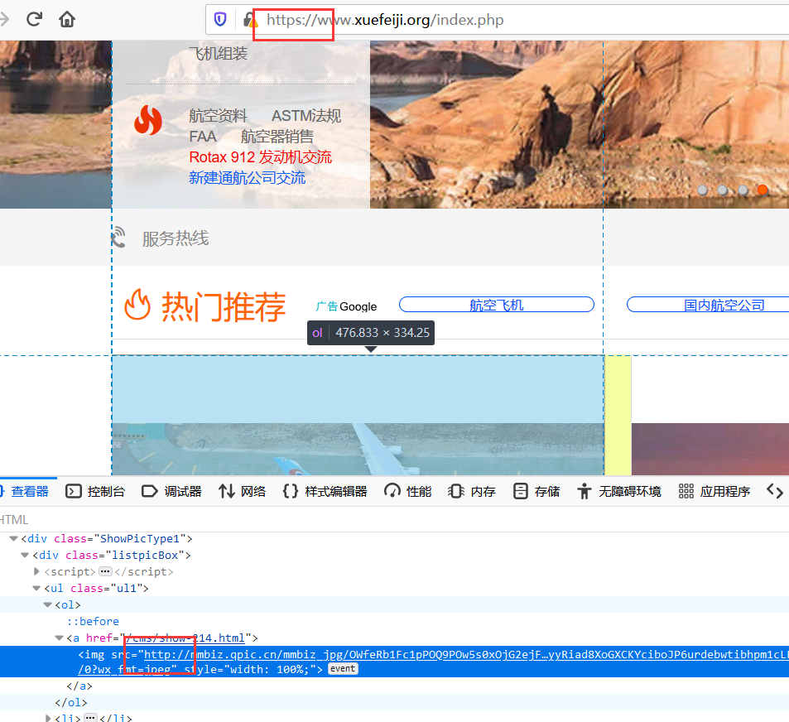Open the 控制台 console panel
The height and width of the screenshot is (722, 789).
click(x=95, y=491)
